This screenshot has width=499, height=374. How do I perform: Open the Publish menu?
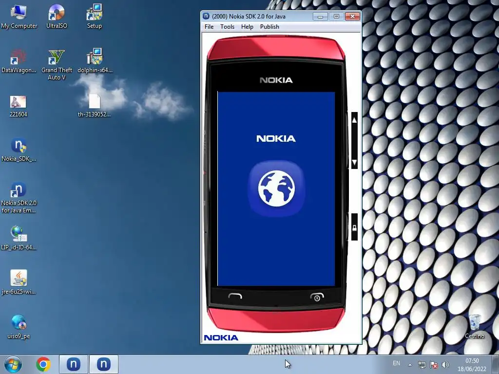(x=269, y=27)
